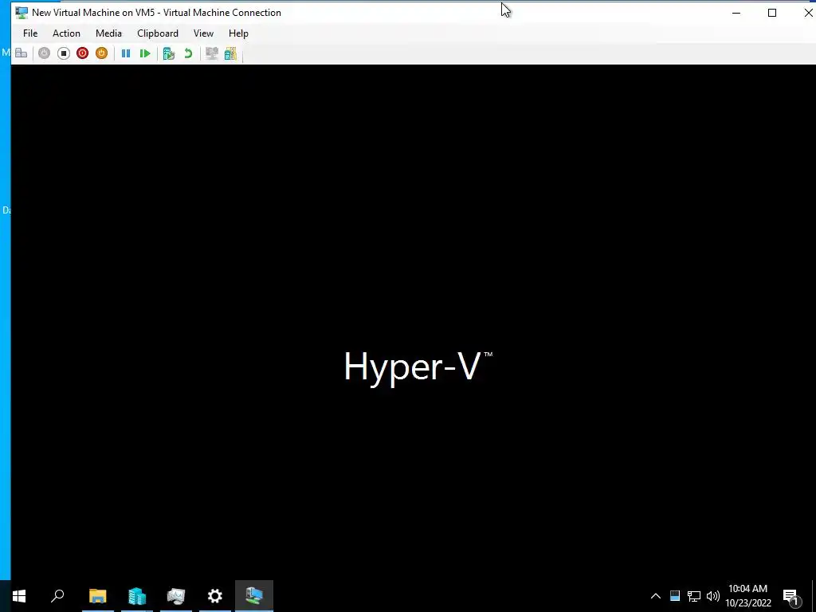Show hidden system tray icons

656,596
